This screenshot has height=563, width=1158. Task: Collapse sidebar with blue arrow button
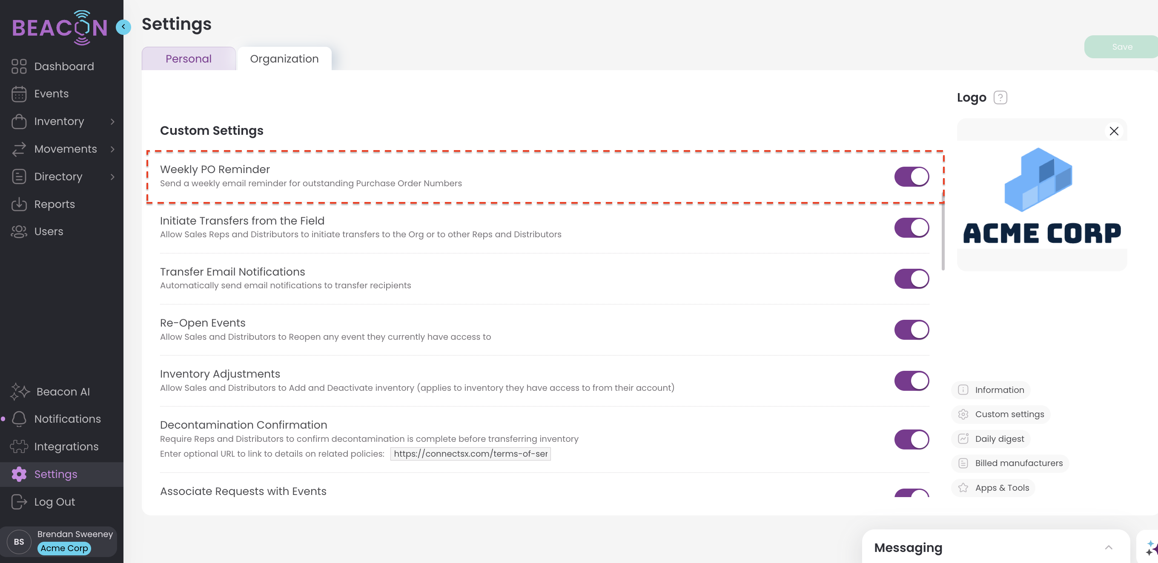[123, 27]
